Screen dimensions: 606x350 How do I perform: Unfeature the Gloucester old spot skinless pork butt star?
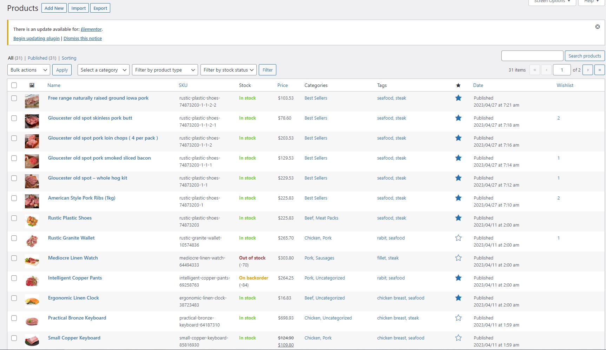[458, 118]
